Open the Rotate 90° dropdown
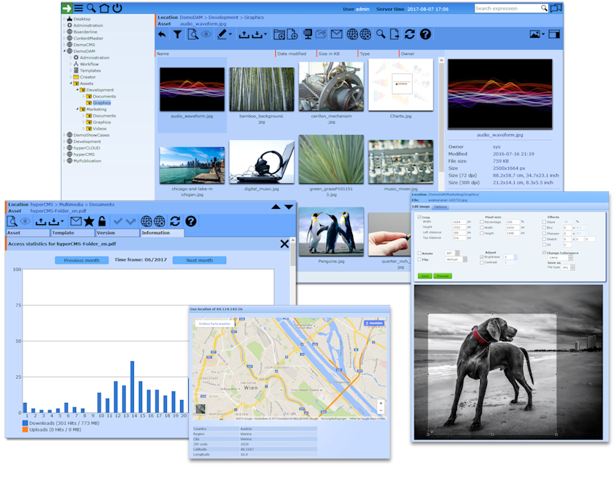 click(452, 254)
